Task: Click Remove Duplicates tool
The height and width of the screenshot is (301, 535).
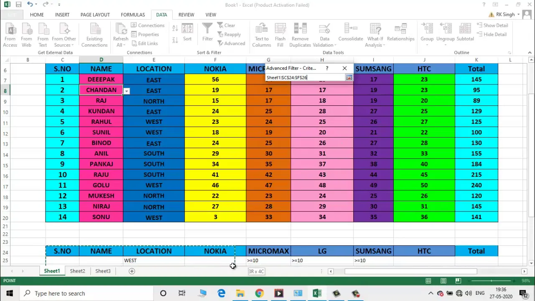Action: [300, 35]
